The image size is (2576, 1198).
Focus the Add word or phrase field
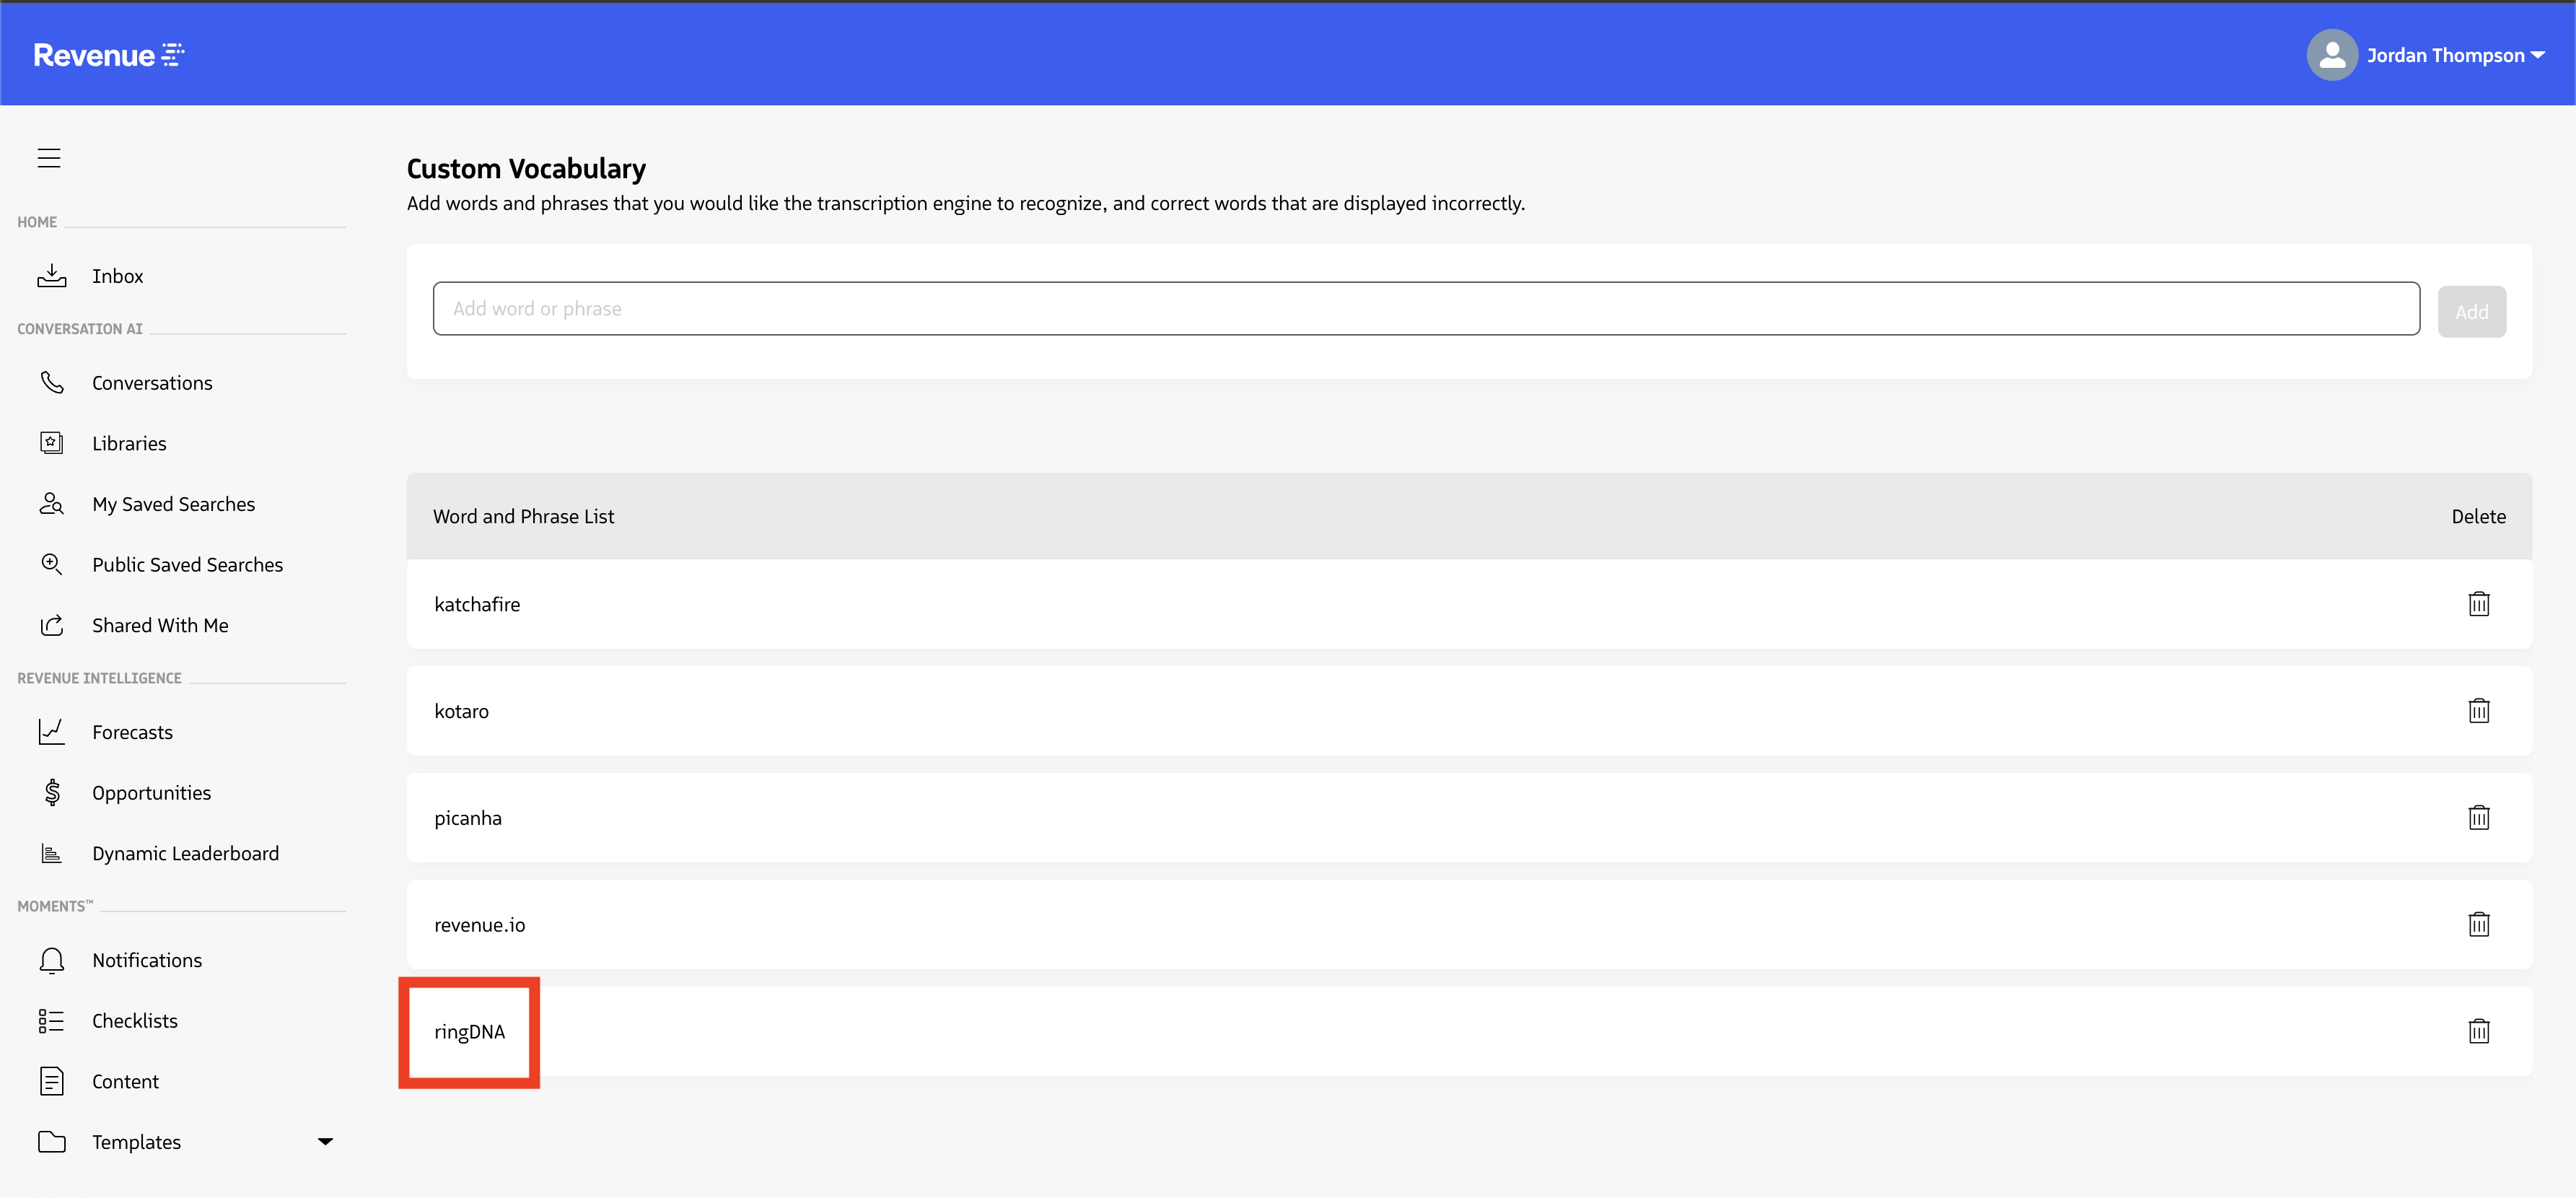[1425, 309]
